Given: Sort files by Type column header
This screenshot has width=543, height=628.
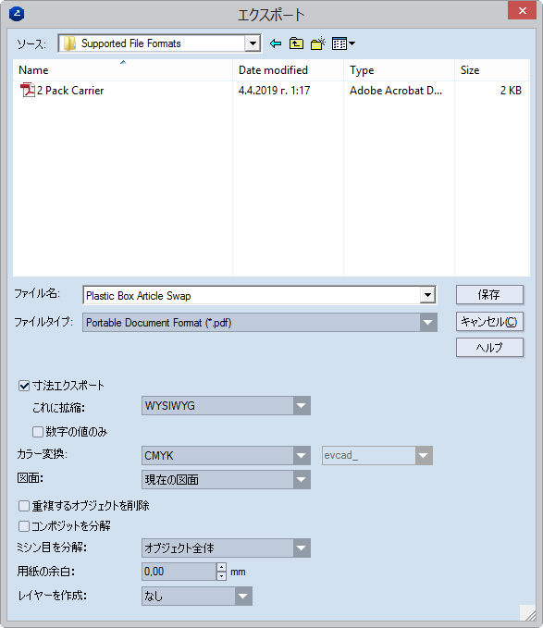Looking at the screenshot, I should pos(399,70).
